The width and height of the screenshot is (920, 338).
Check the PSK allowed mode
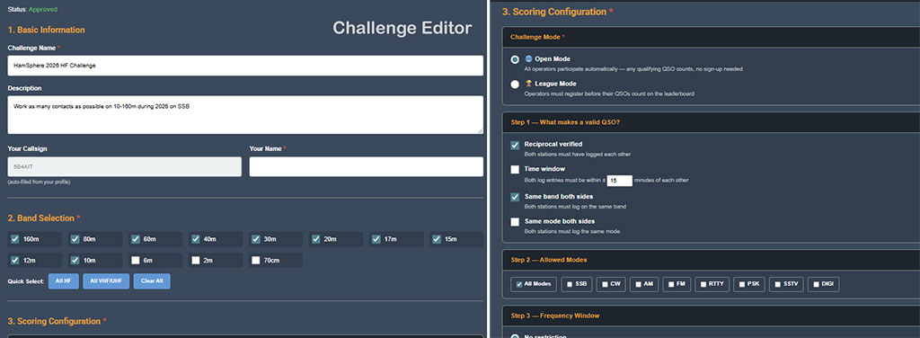click(742, 284)
